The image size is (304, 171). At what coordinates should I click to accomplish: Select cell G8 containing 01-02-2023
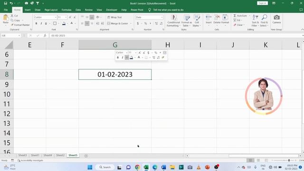(x=115, y=75)
